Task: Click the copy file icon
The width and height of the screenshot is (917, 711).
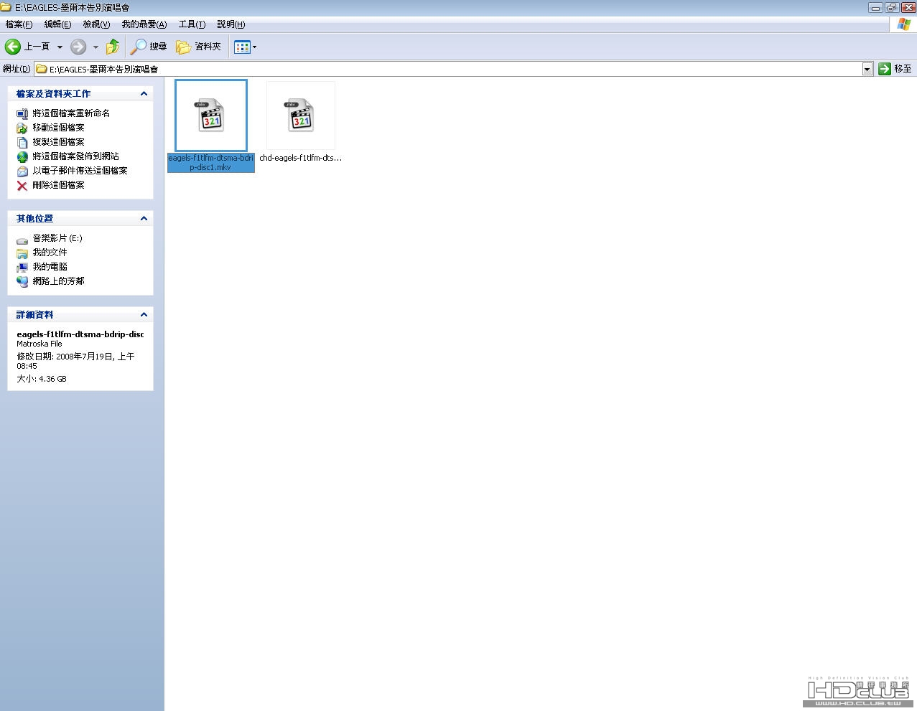Action: tap(22, 142)
